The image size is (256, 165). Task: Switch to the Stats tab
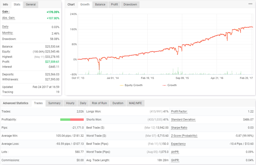tap(17, 5)
